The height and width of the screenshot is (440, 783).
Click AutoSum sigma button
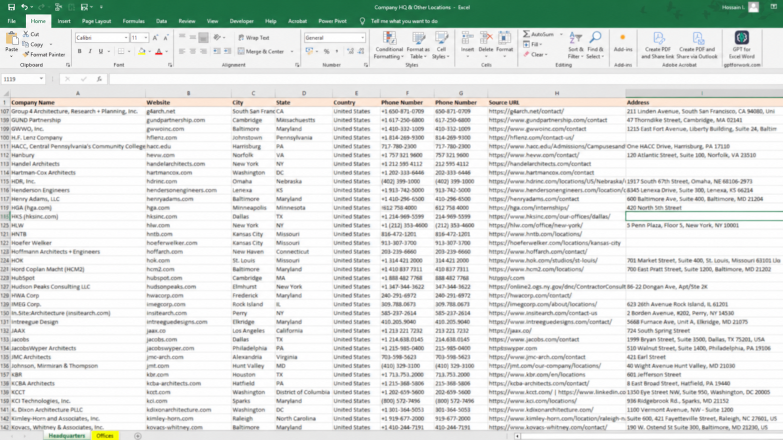(x=539, y=34)
